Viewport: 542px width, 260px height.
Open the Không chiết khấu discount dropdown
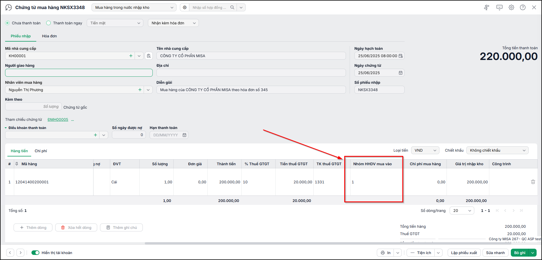coord(498,150)
